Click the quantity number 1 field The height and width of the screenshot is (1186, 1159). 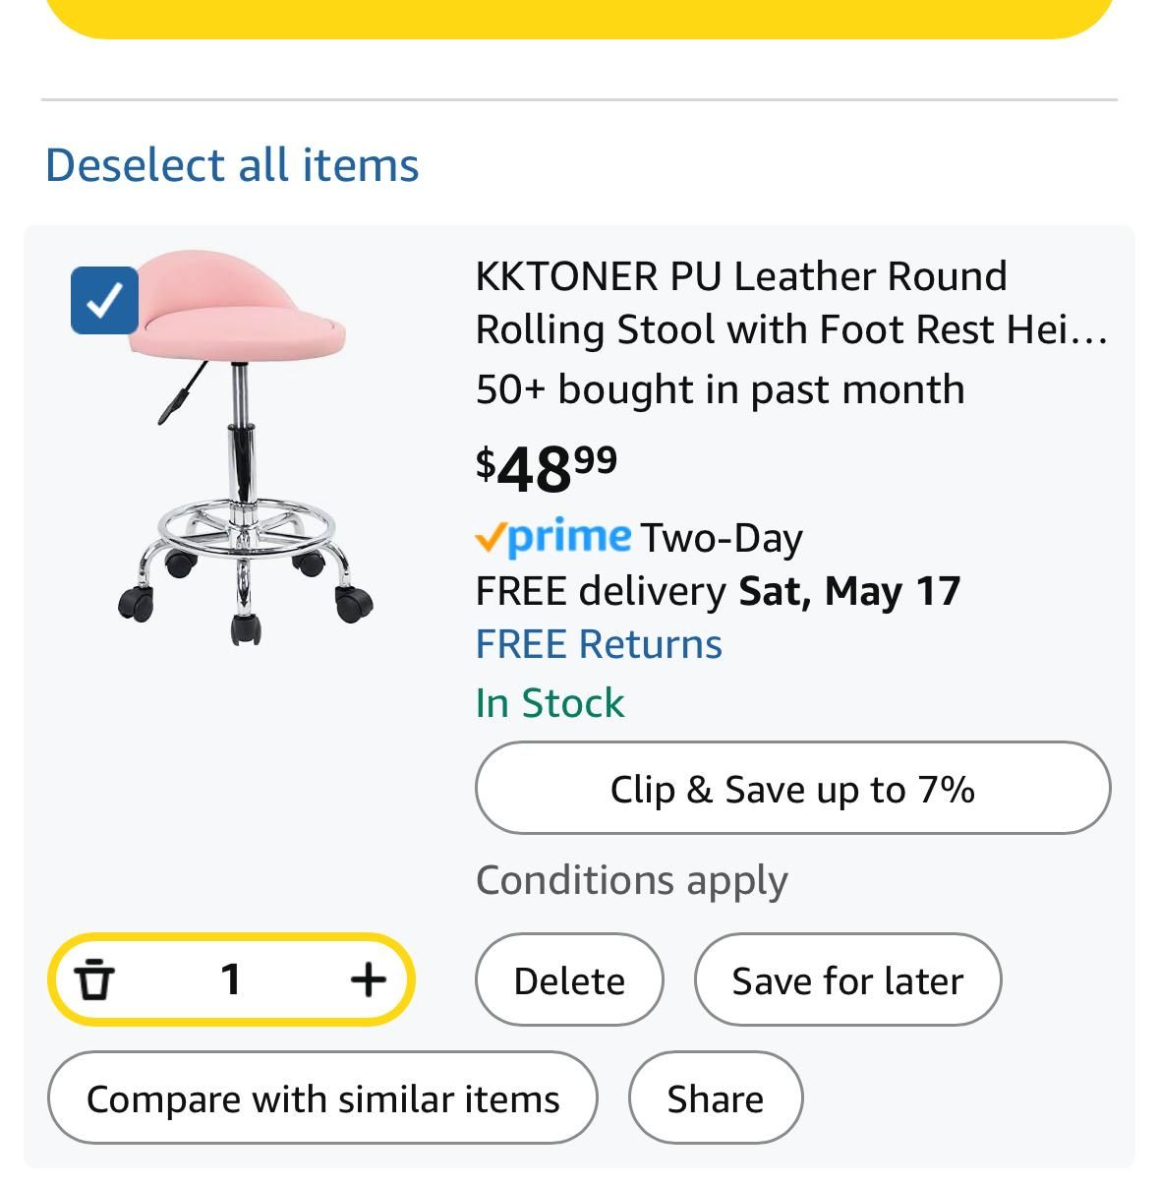(231, 978)
